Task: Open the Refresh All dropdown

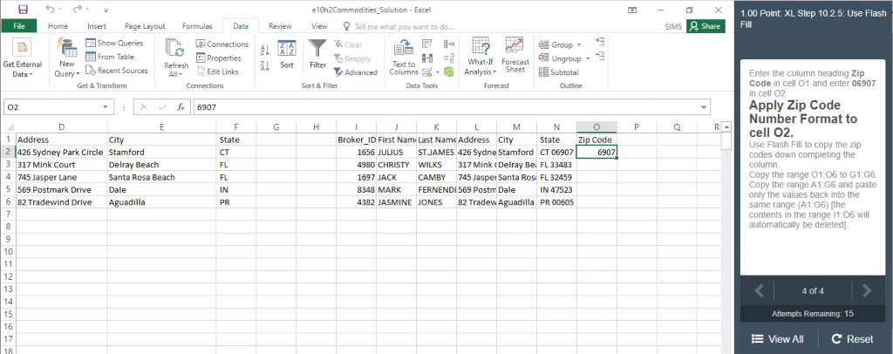Action: 176,58
